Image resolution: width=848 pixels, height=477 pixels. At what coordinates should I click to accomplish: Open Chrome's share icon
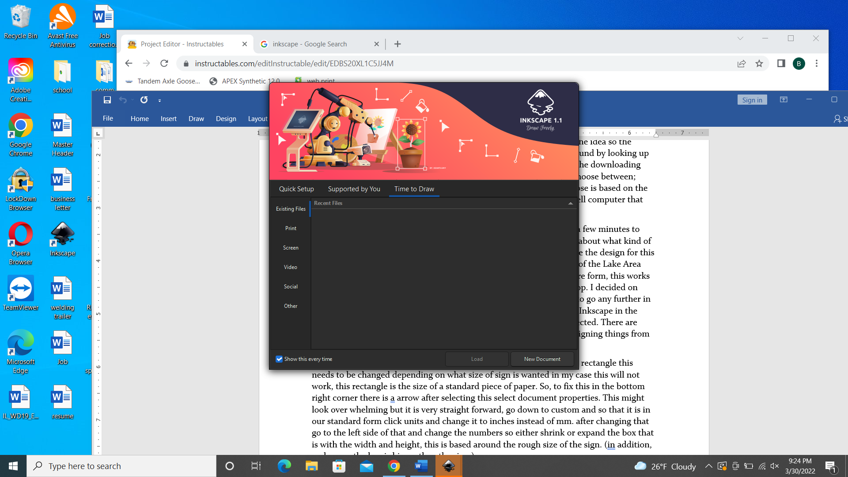point(741,63)
